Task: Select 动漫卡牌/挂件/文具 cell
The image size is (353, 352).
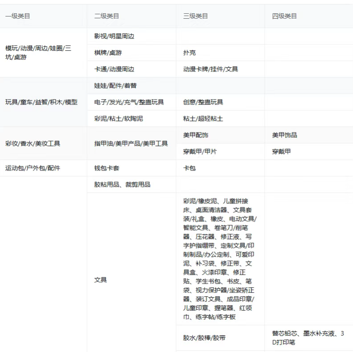Action: tap(210, 69)
